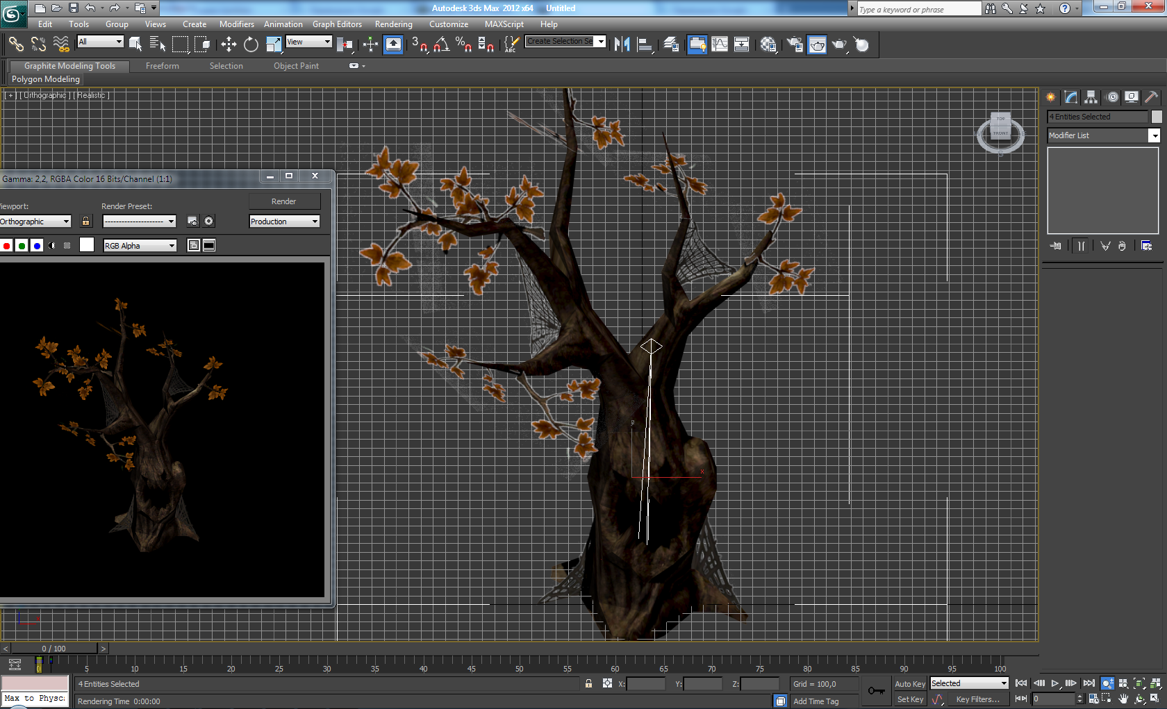This screenshot has height=709, width=1167.
Task: Toggle the red channel in render window
Action: [x=7, y=246]
